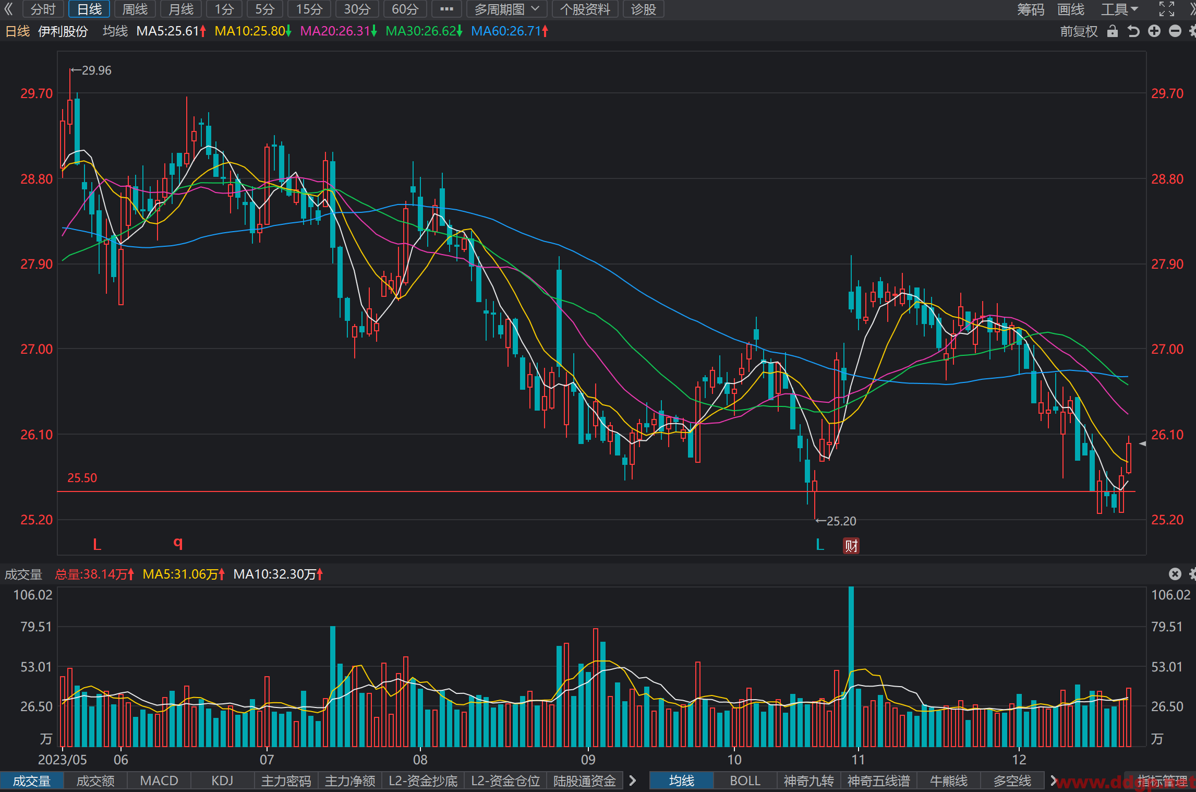Image resolution: width=1196 pixels, height=792 pixels.
Task: Switch to the BOLL overlay tab
Action: point(745,781)
